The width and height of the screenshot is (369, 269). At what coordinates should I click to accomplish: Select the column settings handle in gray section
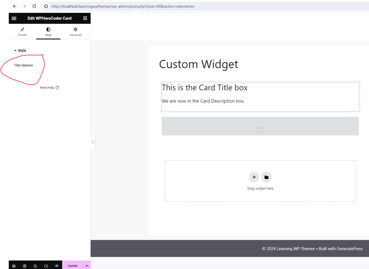click(260, 130)
